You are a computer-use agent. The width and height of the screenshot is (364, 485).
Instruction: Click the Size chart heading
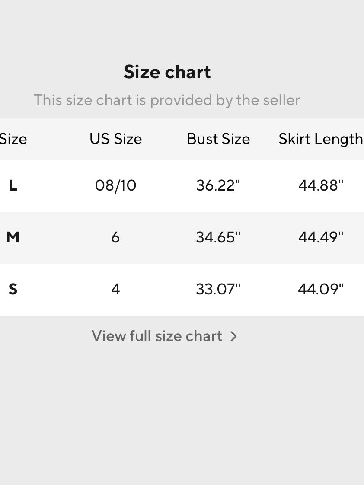[167, 72]
